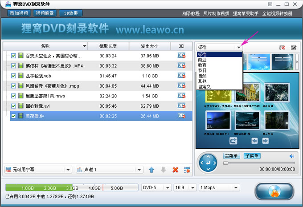Click film icon of 丛林枪战.vob
The image size is (303, 207).
click(x=20, y=76)
